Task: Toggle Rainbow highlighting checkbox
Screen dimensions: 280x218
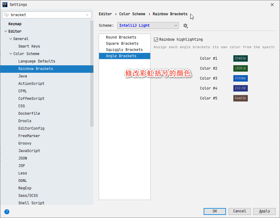Action: tap(156, 39)
